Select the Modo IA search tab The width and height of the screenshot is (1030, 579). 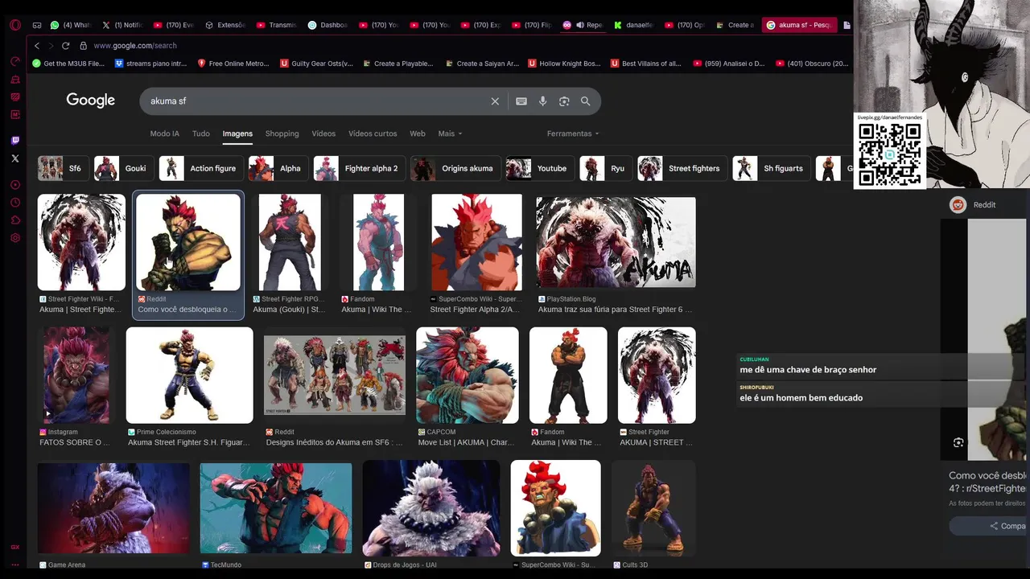click(164, 133)
